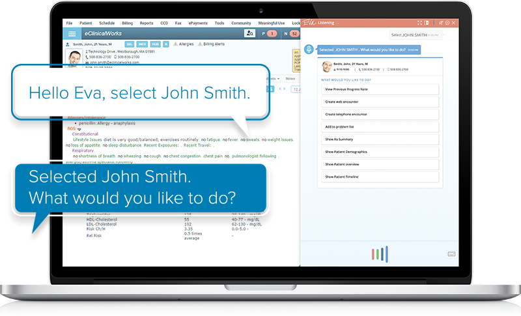
Task: Click address 2 Technology Drive line
Action: click(120, 52)
